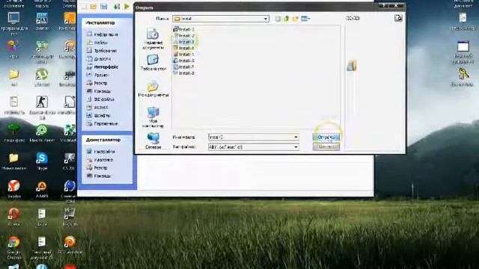479x269 pixels.
Task: Click Up one level folder icon
Action: click(x=286, y=19)
